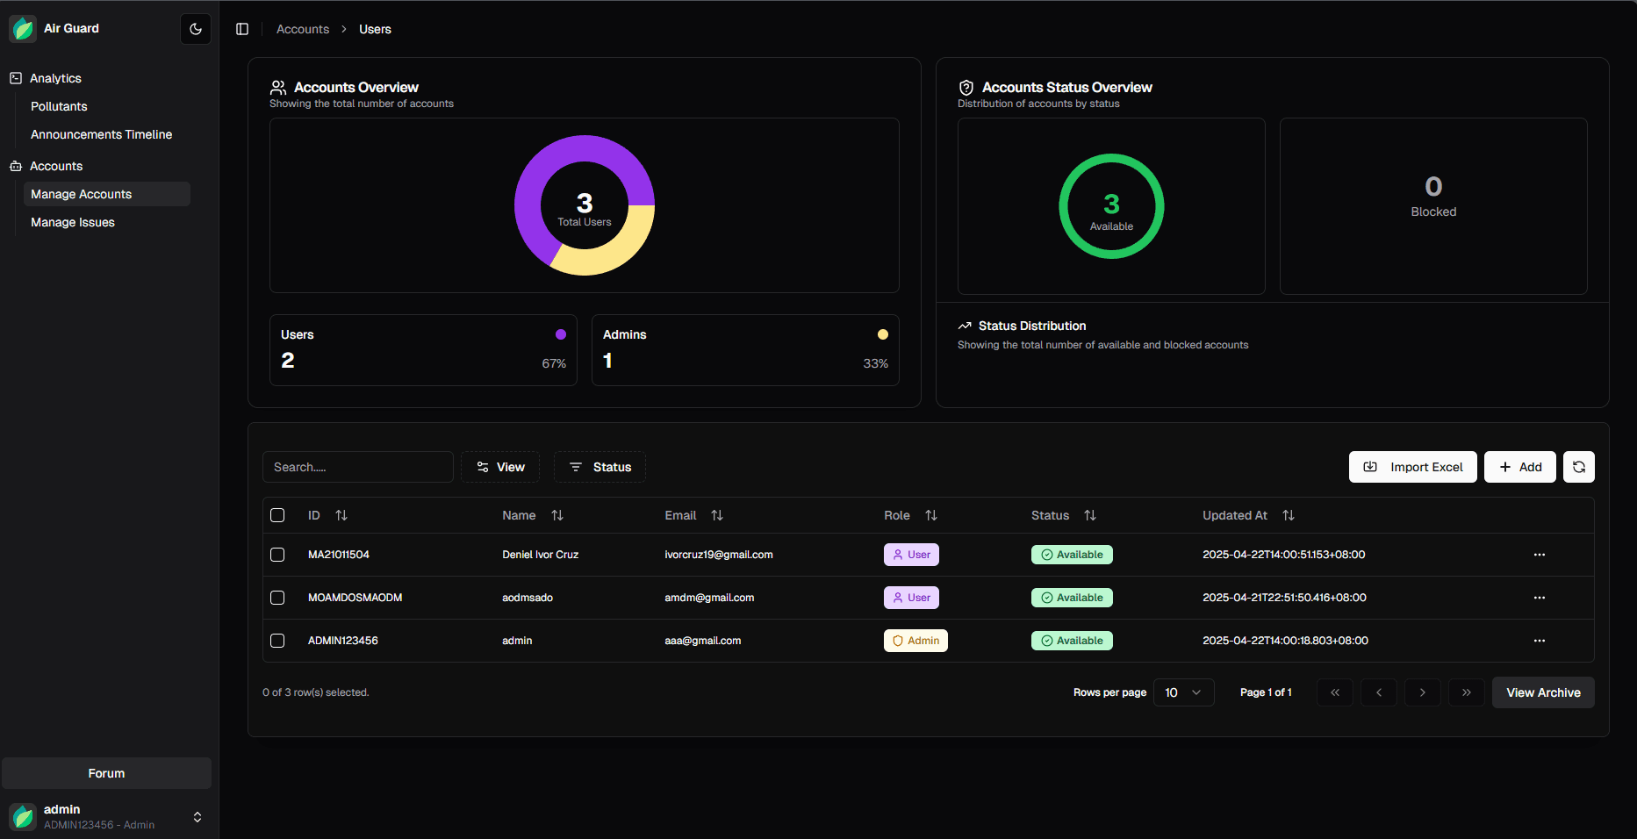
Task: Click User role badge for Deniel Ivor Cruz
Action: [911, 555]
